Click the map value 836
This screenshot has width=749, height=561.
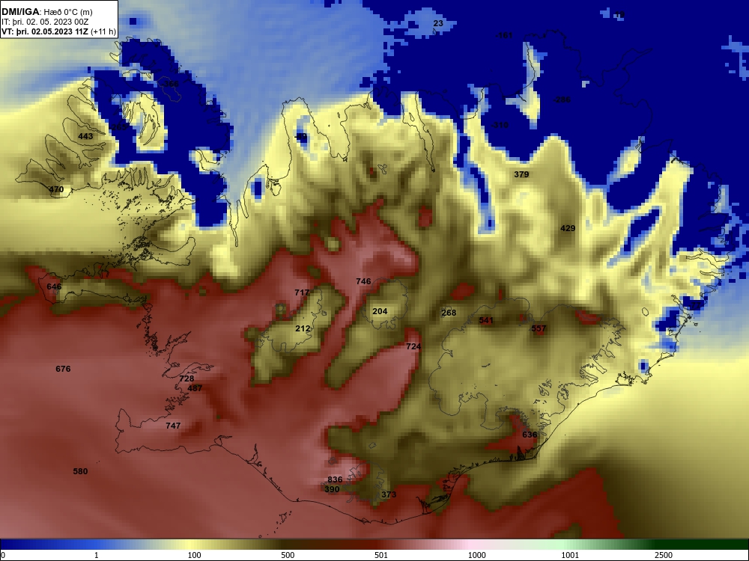click(335, 479)
